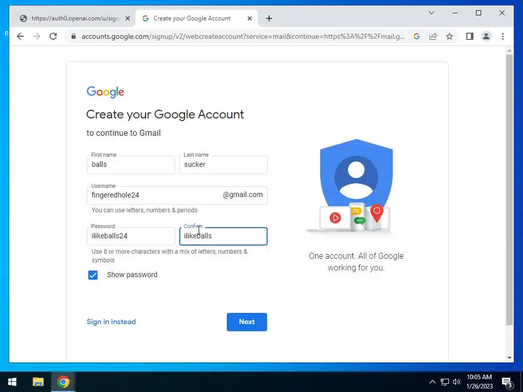The width and height of the screenshot is (523, 392).
Task: Open a new tab with the plus button
Action: click(269, 19)
